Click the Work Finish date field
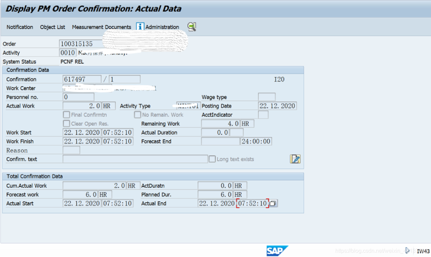Viewport: 431px width, 257px height. point(82,141)
